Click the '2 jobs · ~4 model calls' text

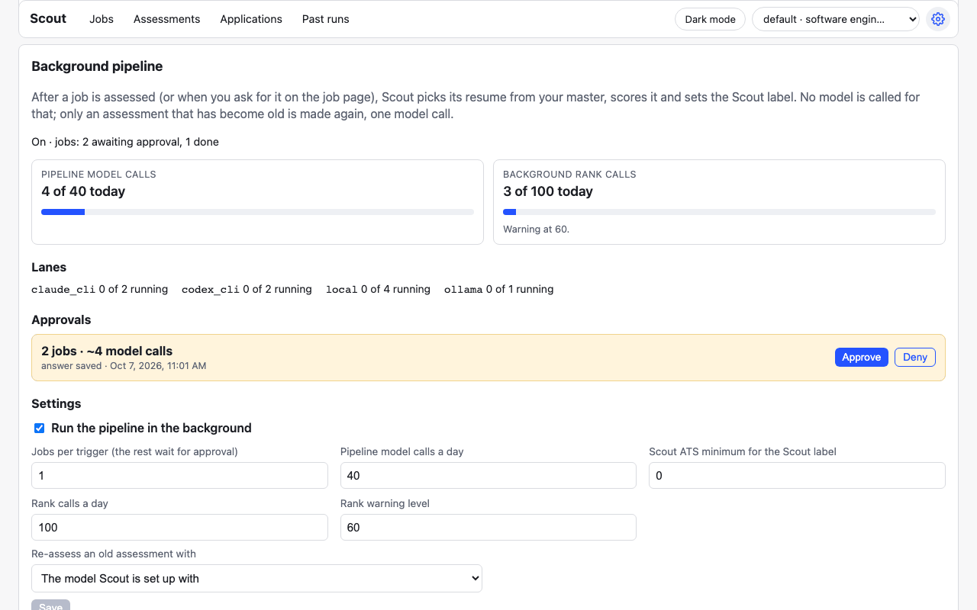click(107, 351)
